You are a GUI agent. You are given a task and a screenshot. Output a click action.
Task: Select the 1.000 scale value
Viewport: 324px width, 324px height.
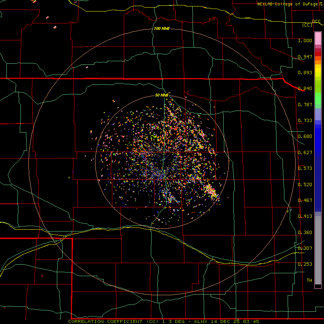[305, 40]
